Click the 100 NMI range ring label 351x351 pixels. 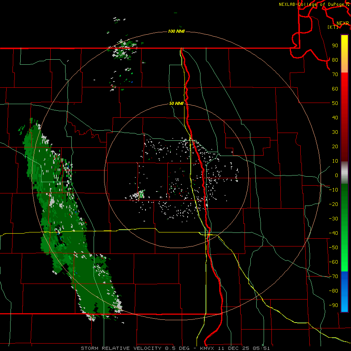[x=176, y=31]
